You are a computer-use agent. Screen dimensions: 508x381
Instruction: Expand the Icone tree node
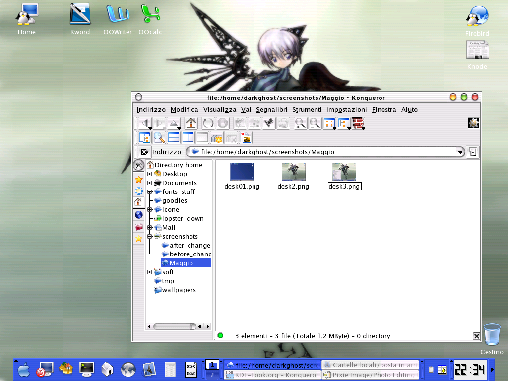click(150, 210)
